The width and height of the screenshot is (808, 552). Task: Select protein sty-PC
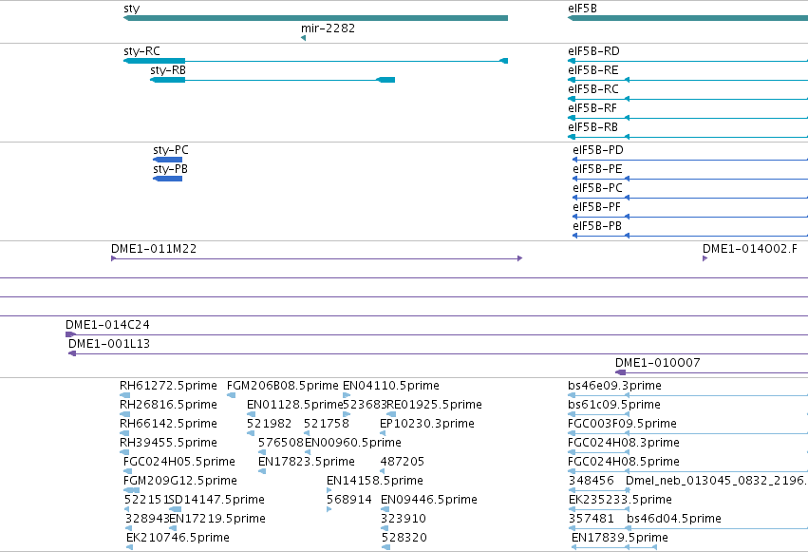(x=167, y=160)
